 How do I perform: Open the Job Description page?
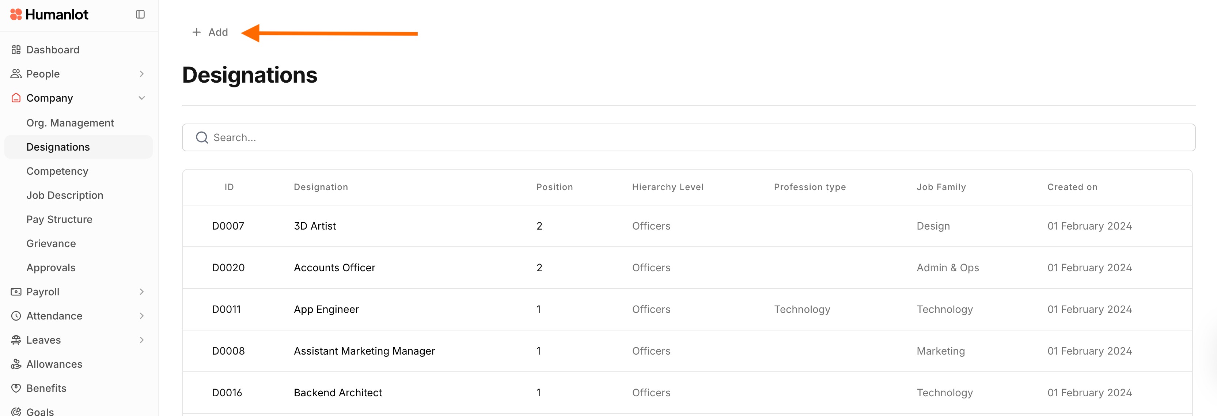(x=65, y=195)
